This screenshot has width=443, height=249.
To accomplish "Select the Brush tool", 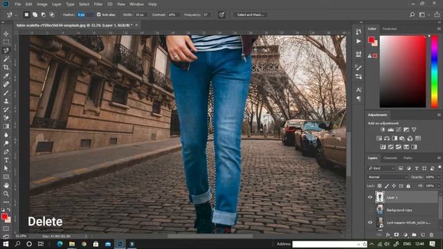I will click(x=6, y=93).
